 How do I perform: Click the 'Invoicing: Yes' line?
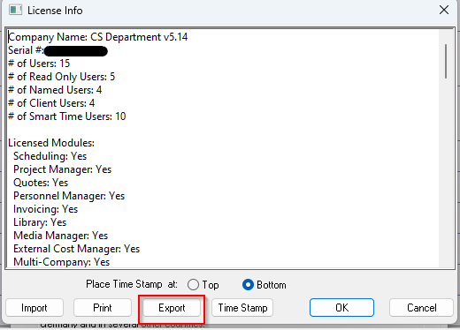point(46,209)
